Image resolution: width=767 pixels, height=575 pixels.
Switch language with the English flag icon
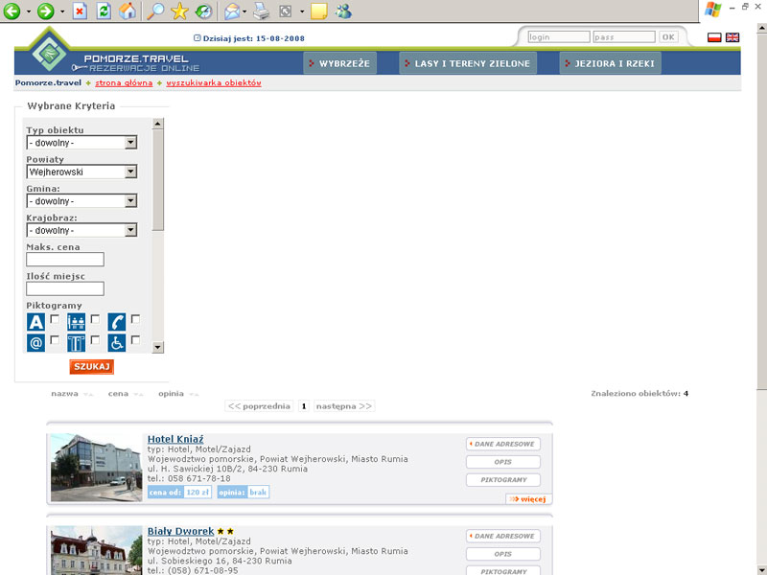pyautogui.click(x=732, y=37)
